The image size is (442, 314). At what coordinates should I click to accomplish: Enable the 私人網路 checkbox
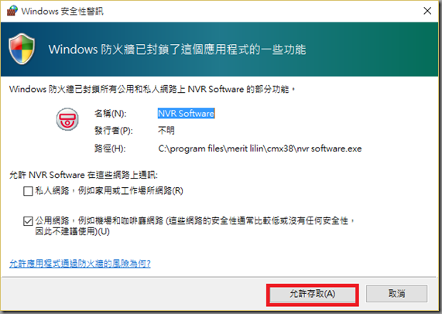click(x=28, y=191)
